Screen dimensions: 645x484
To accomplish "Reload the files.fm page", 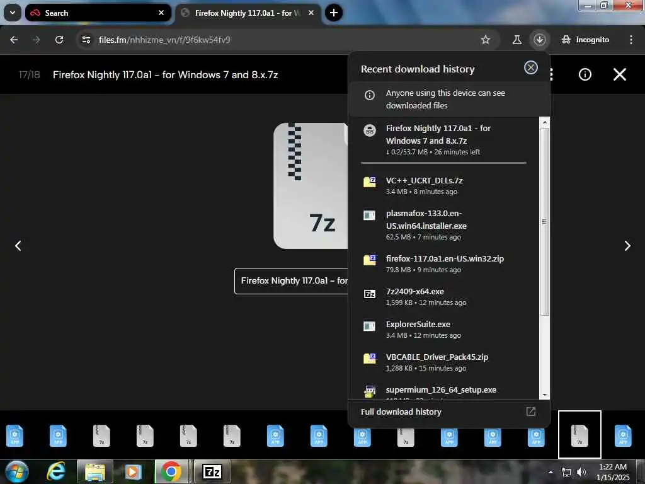I will coord(59,40).
